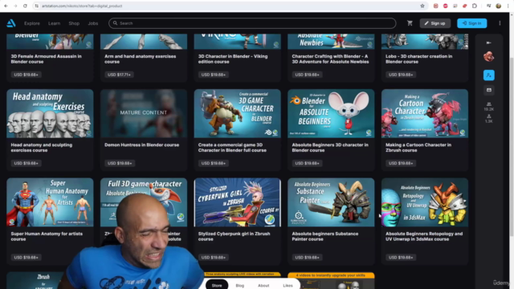Click price tag under Head anatomy course
This screenshot has height=289, width=514.
click(26, 163)
